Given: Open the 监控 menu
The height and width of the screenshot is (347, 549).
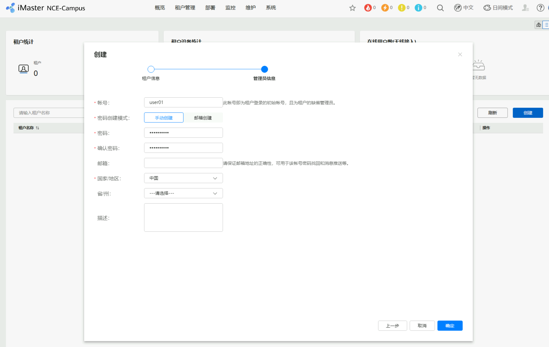Looking at the screenshot, I should click(230, 8).
